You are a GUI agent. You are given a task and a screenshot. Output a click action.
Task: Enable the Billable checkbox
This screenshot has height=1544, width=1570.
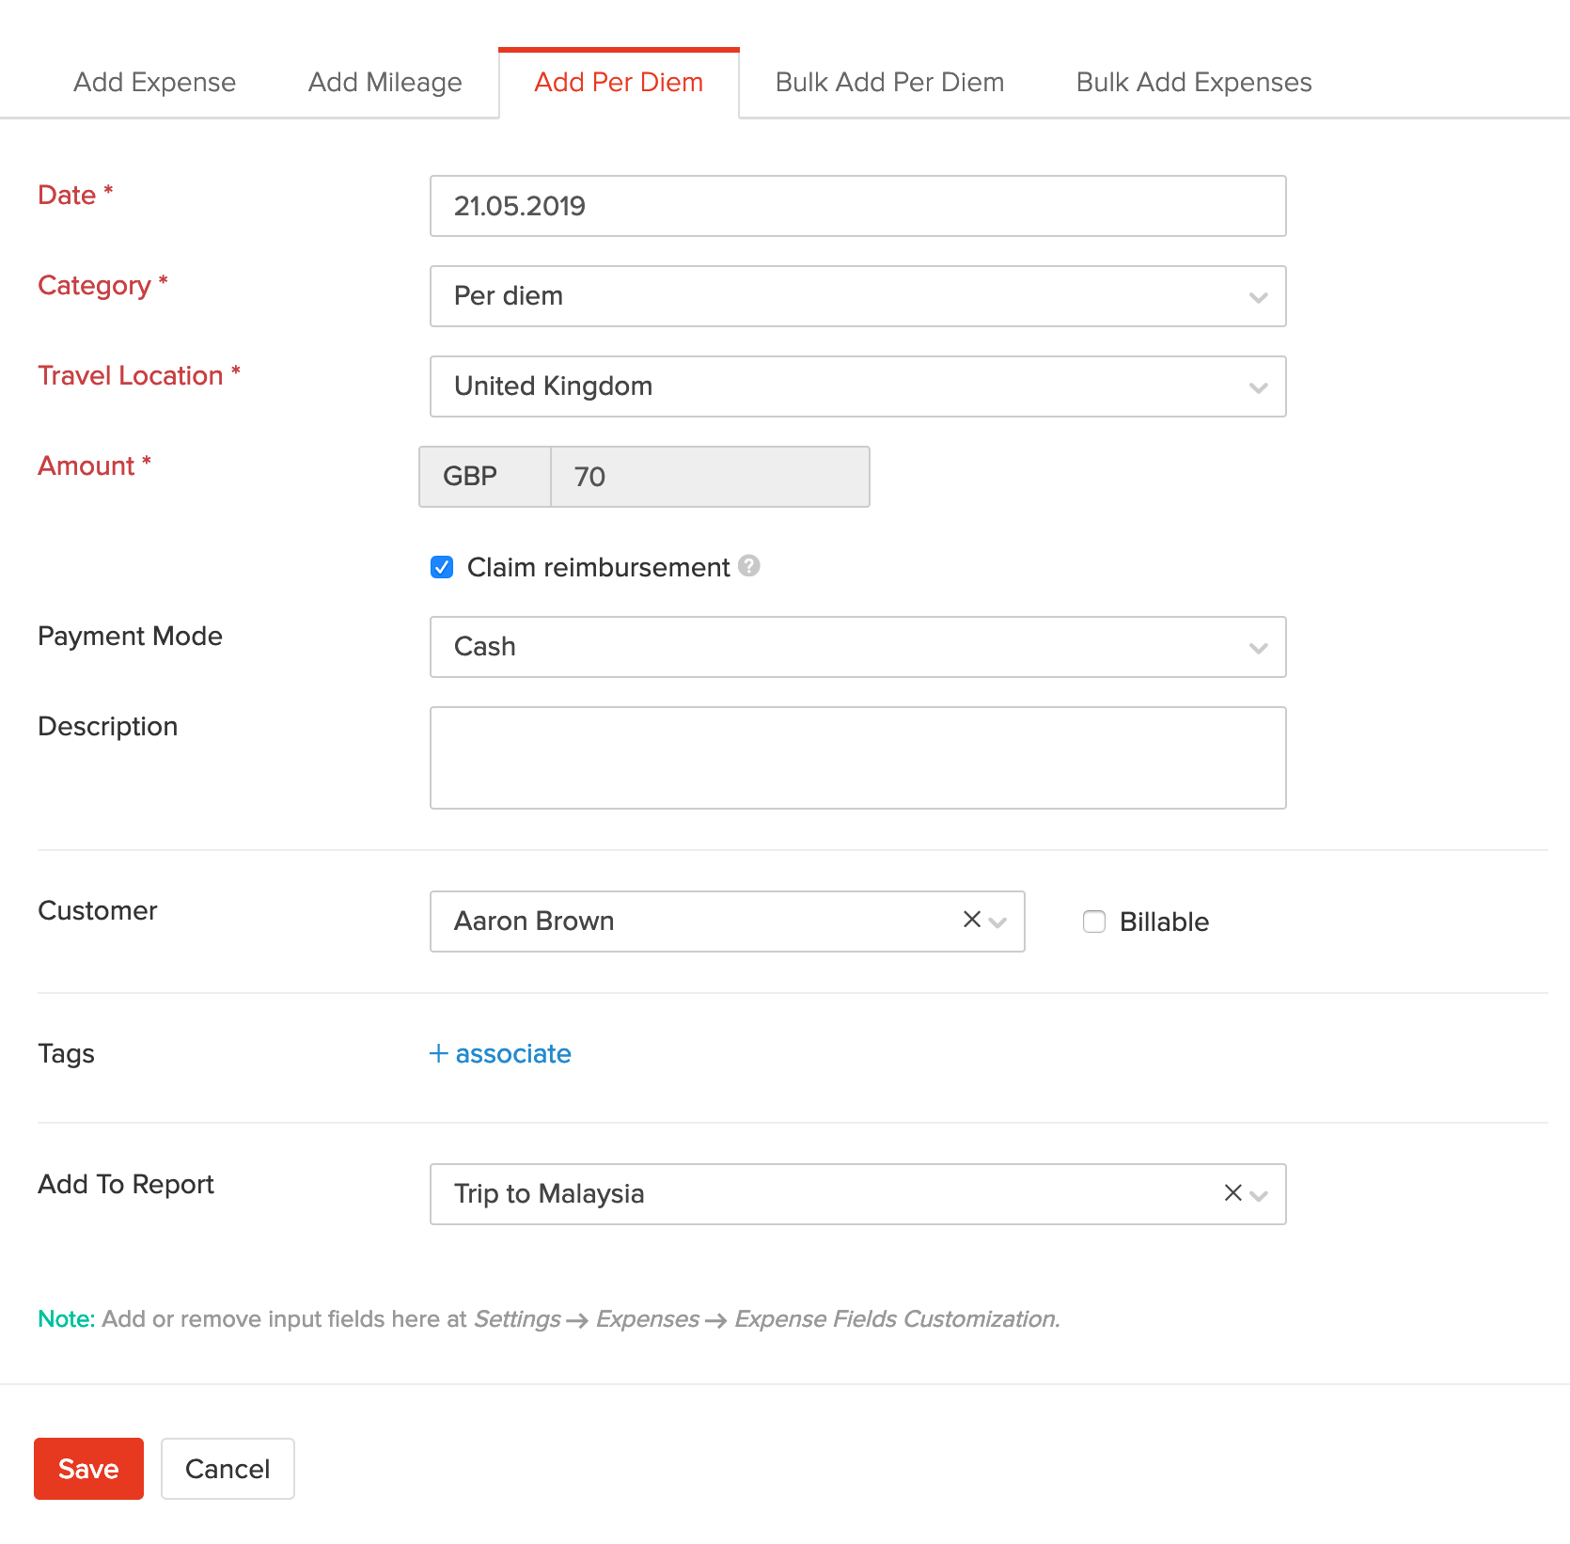[1093, 922]
